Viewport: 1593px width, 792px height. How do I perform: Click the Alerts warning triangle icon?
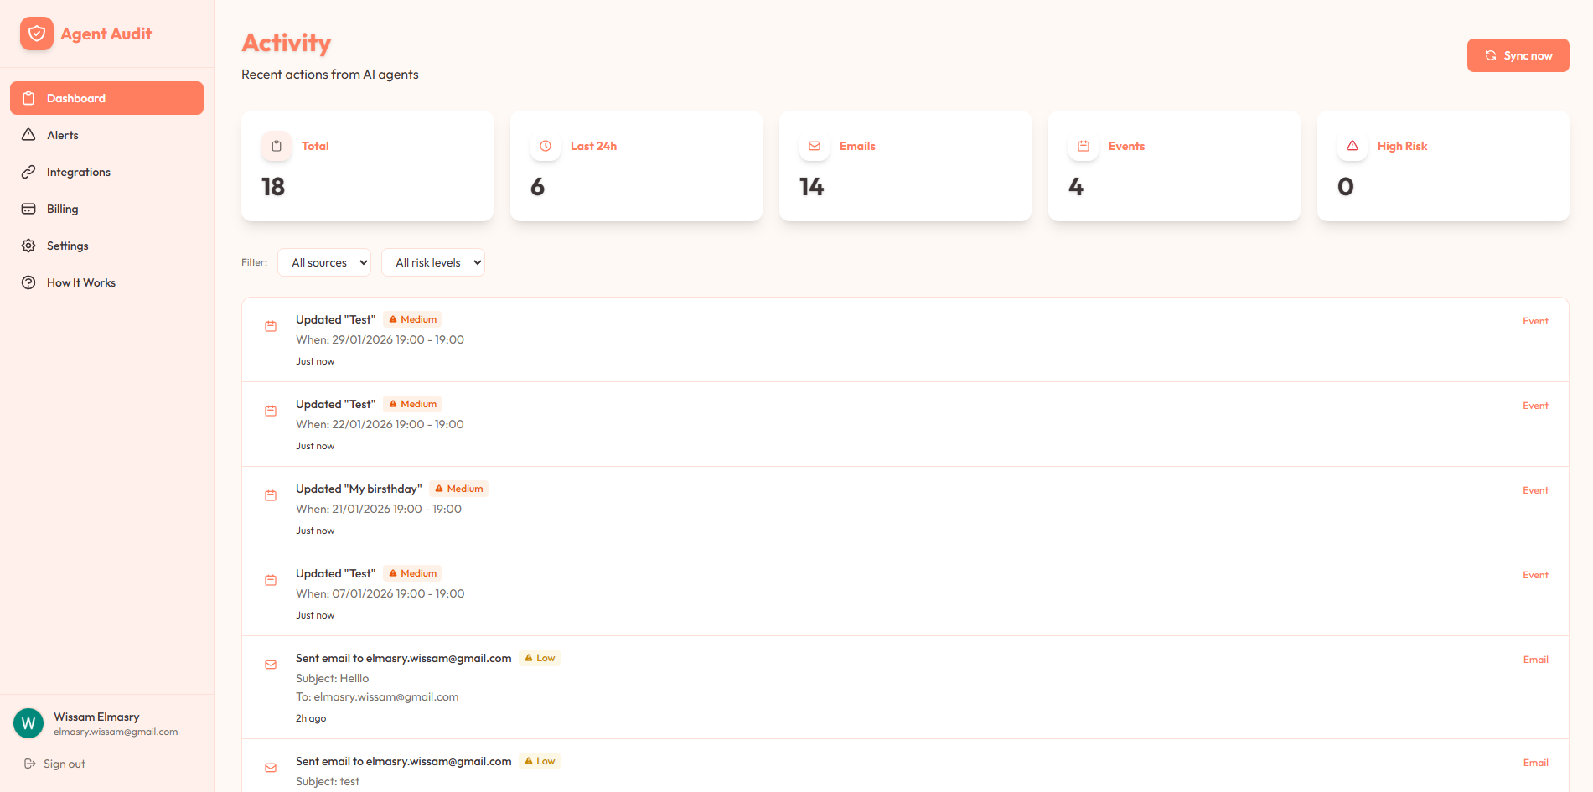coord(28,135)
